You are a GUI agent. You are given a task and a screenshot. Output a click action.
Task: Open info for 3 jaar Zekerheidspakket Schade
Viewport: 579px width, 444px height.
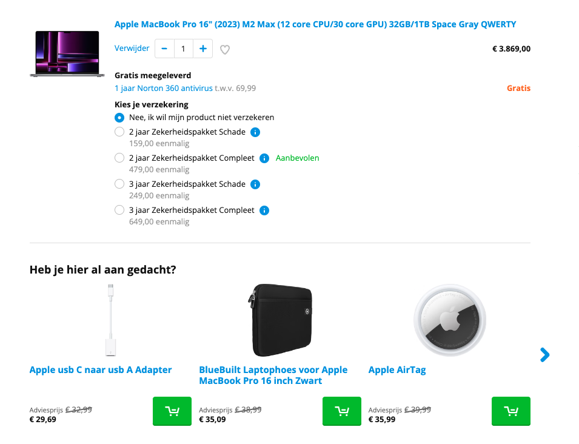(255, 184)
